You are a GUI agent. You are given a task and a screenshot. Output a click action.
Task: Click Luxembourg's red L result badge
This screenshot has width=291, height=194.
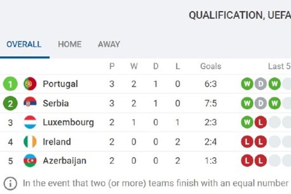point(261,122)
